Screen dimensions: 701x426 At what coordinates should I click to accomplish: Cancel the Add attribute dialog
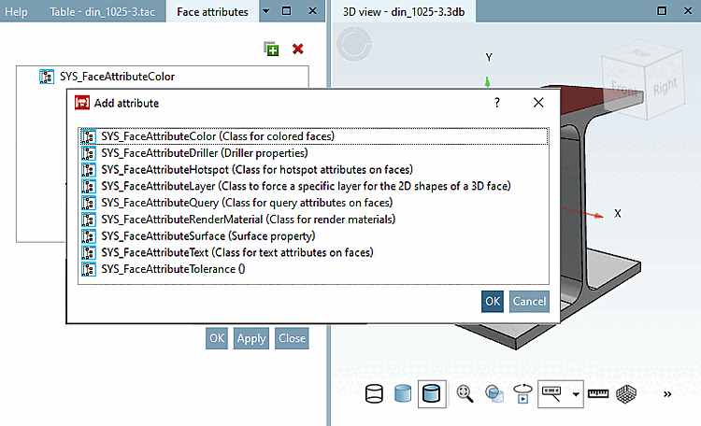pos(529,302)
